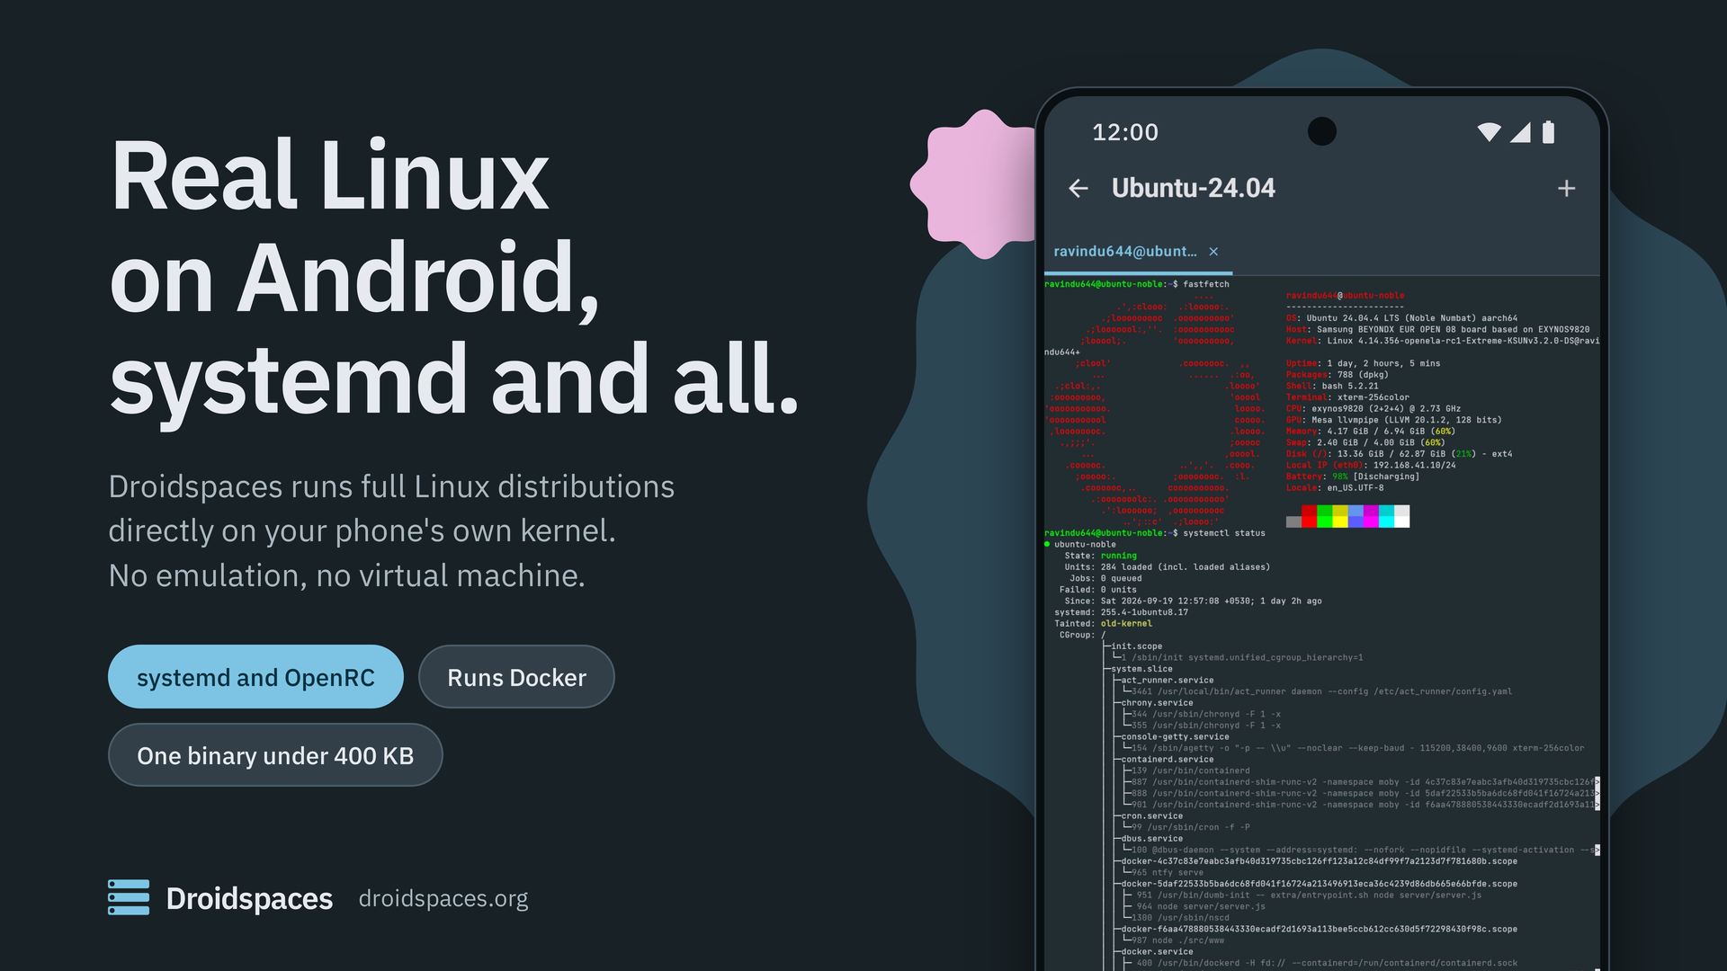Click the system.slice entry in the CGroup tree
The width and height of the screenshot is (1727, 971).
click(x=1142, y=669)
